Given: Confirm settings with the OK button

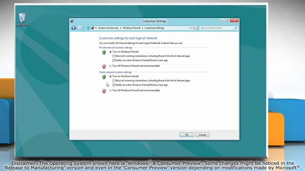Looking at the screenshot, I should click(186, 135).
